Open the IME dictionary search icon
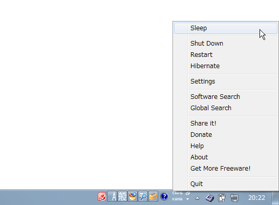The height and width of the screenshot is (205, 279). [143, 197]
